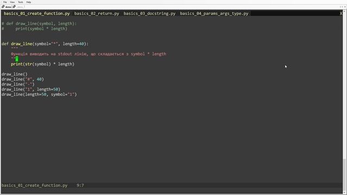
Task: Open the File menu
Action: coord(5,2)
